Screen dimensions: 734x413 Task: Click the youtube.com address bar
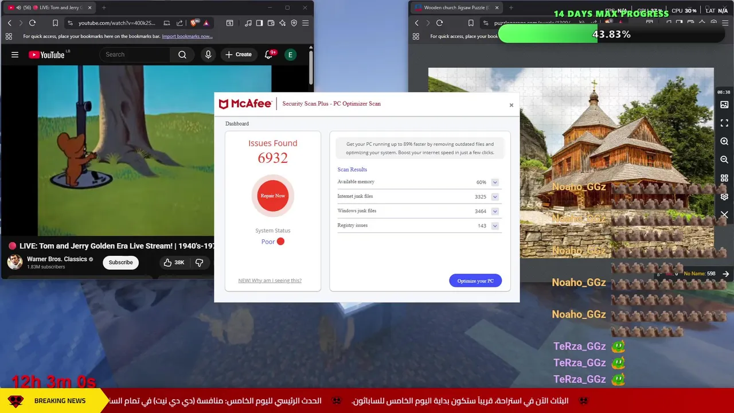116,23
